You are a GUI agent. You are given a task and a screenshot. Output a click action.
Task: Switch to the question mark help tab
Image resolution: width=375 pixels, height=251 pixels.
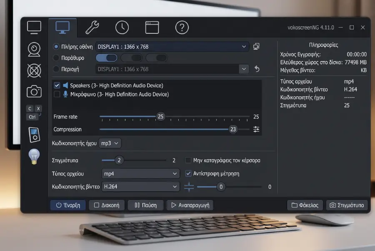pyautogui.click(x=182, y=28)
